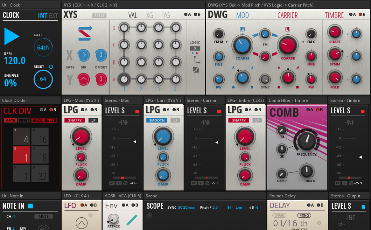Click the phase invert icon in Stereo - Mod

[x=125, y=183]
